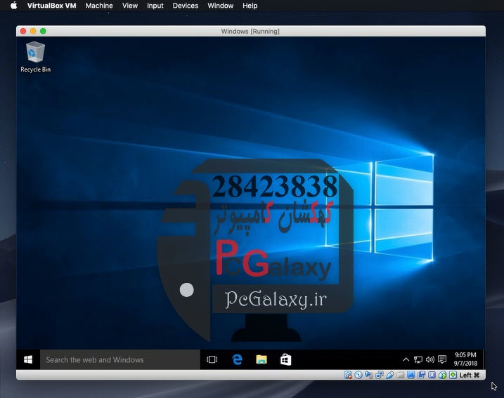Click the taskbar clock showing 9:05 PM
This screenshot has width=504, height=398.
coord(465,359)
